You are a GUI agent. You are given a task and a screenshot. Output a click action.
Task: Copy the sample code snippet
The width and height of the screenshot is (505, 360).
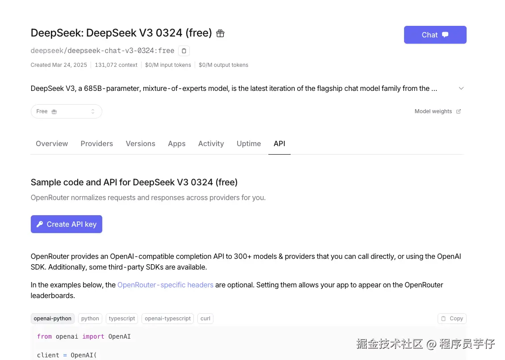(x=452, y=319)
